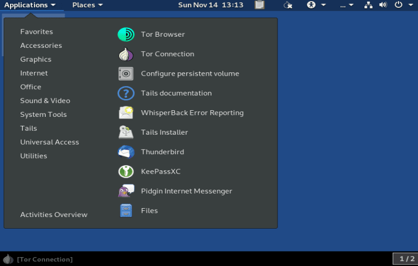Select the Graphics category
This screenshot has width=418, height=266.
(x=36, y=60)
